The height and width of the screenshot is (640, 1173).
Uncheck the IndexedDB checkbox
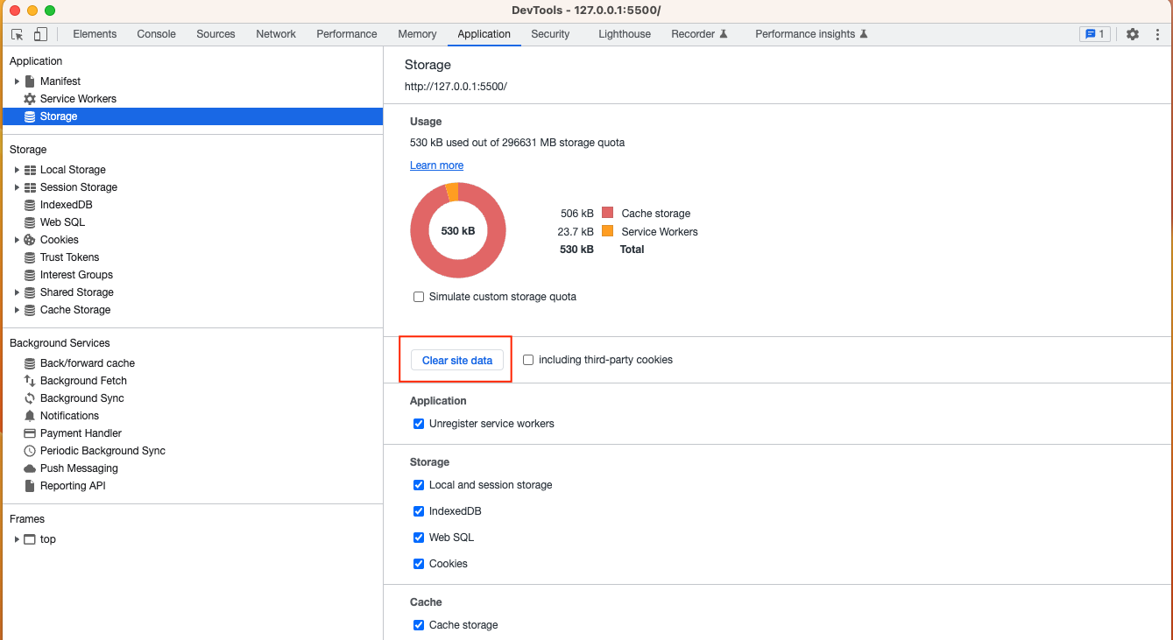coord(419,511)
